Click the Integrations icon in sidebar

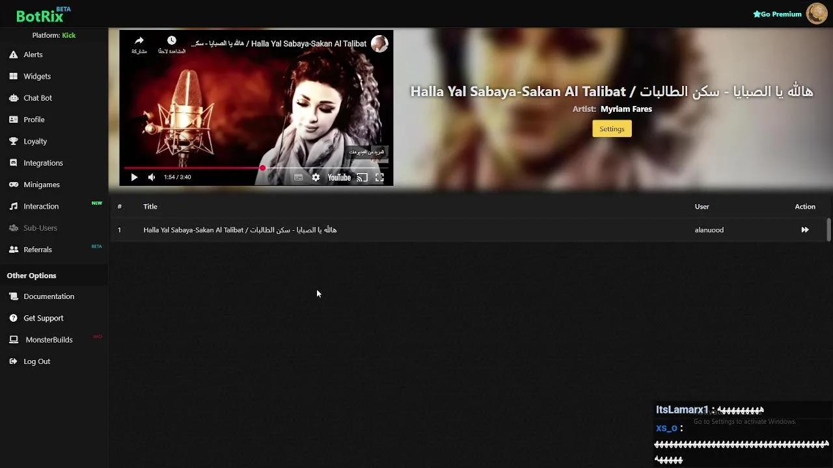(13, 163)
